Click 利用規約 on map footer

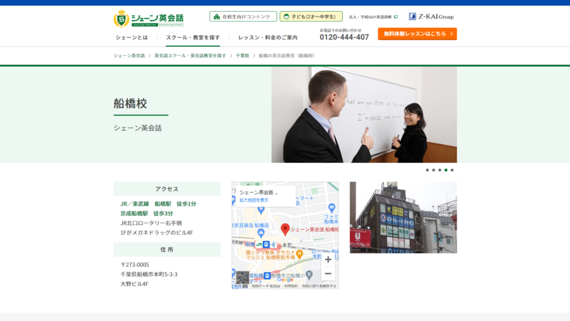click(x=291, y=286)
